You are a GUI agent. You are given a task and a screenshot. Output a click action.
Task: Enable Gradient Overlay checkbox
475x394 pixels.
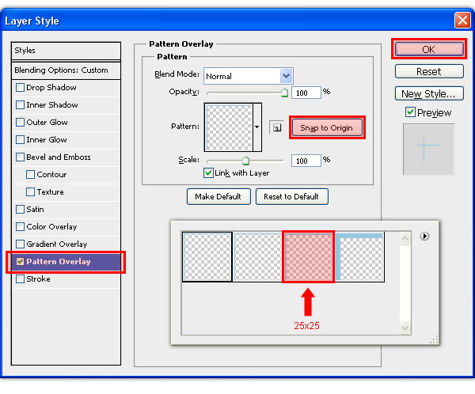coord(20,244)
